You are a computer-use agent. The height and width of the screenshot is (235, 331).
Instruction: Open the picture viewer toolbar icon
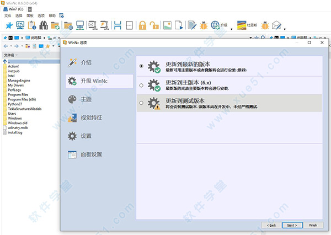[x=167, y=25]
